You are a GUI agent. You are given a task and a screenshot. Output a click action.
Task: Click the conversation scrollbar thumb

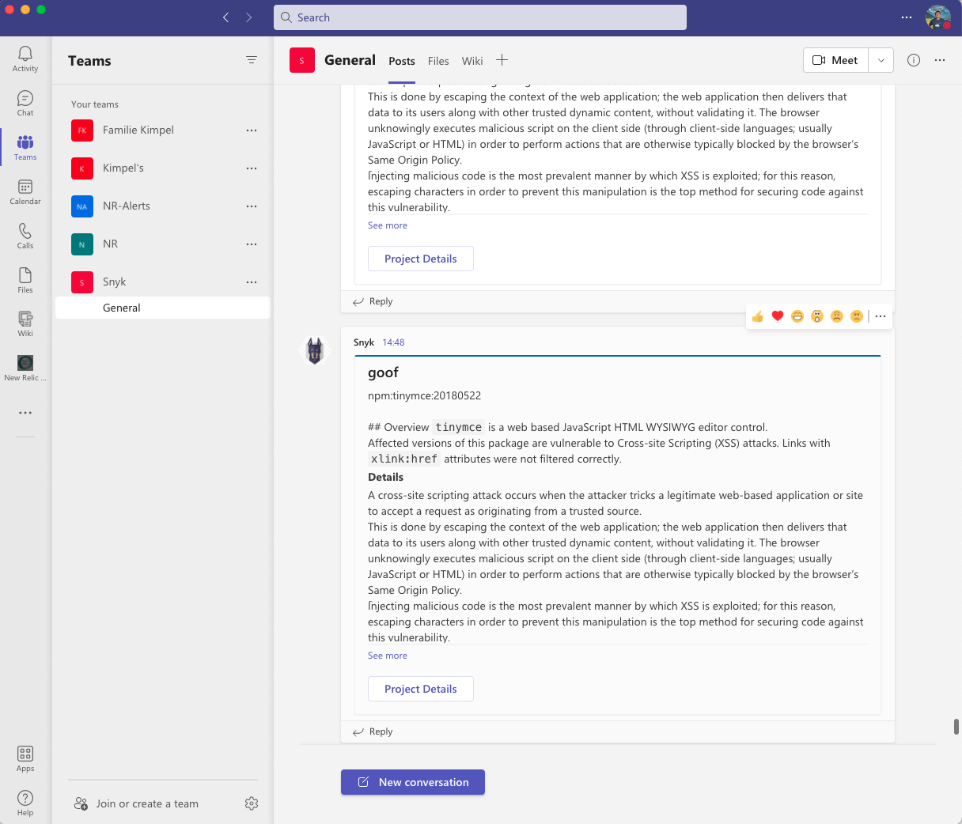(956, 727)
